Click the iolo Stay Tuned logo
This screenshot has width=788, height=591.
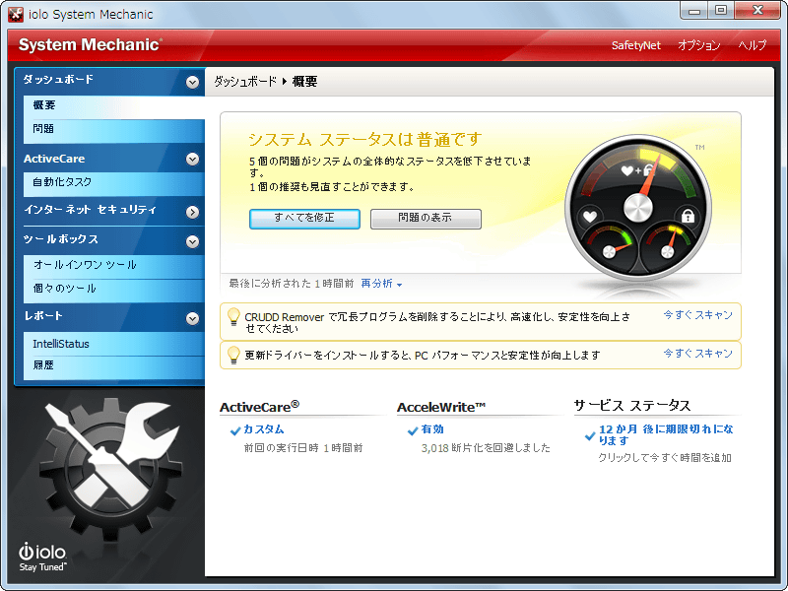tap(42, 557)
